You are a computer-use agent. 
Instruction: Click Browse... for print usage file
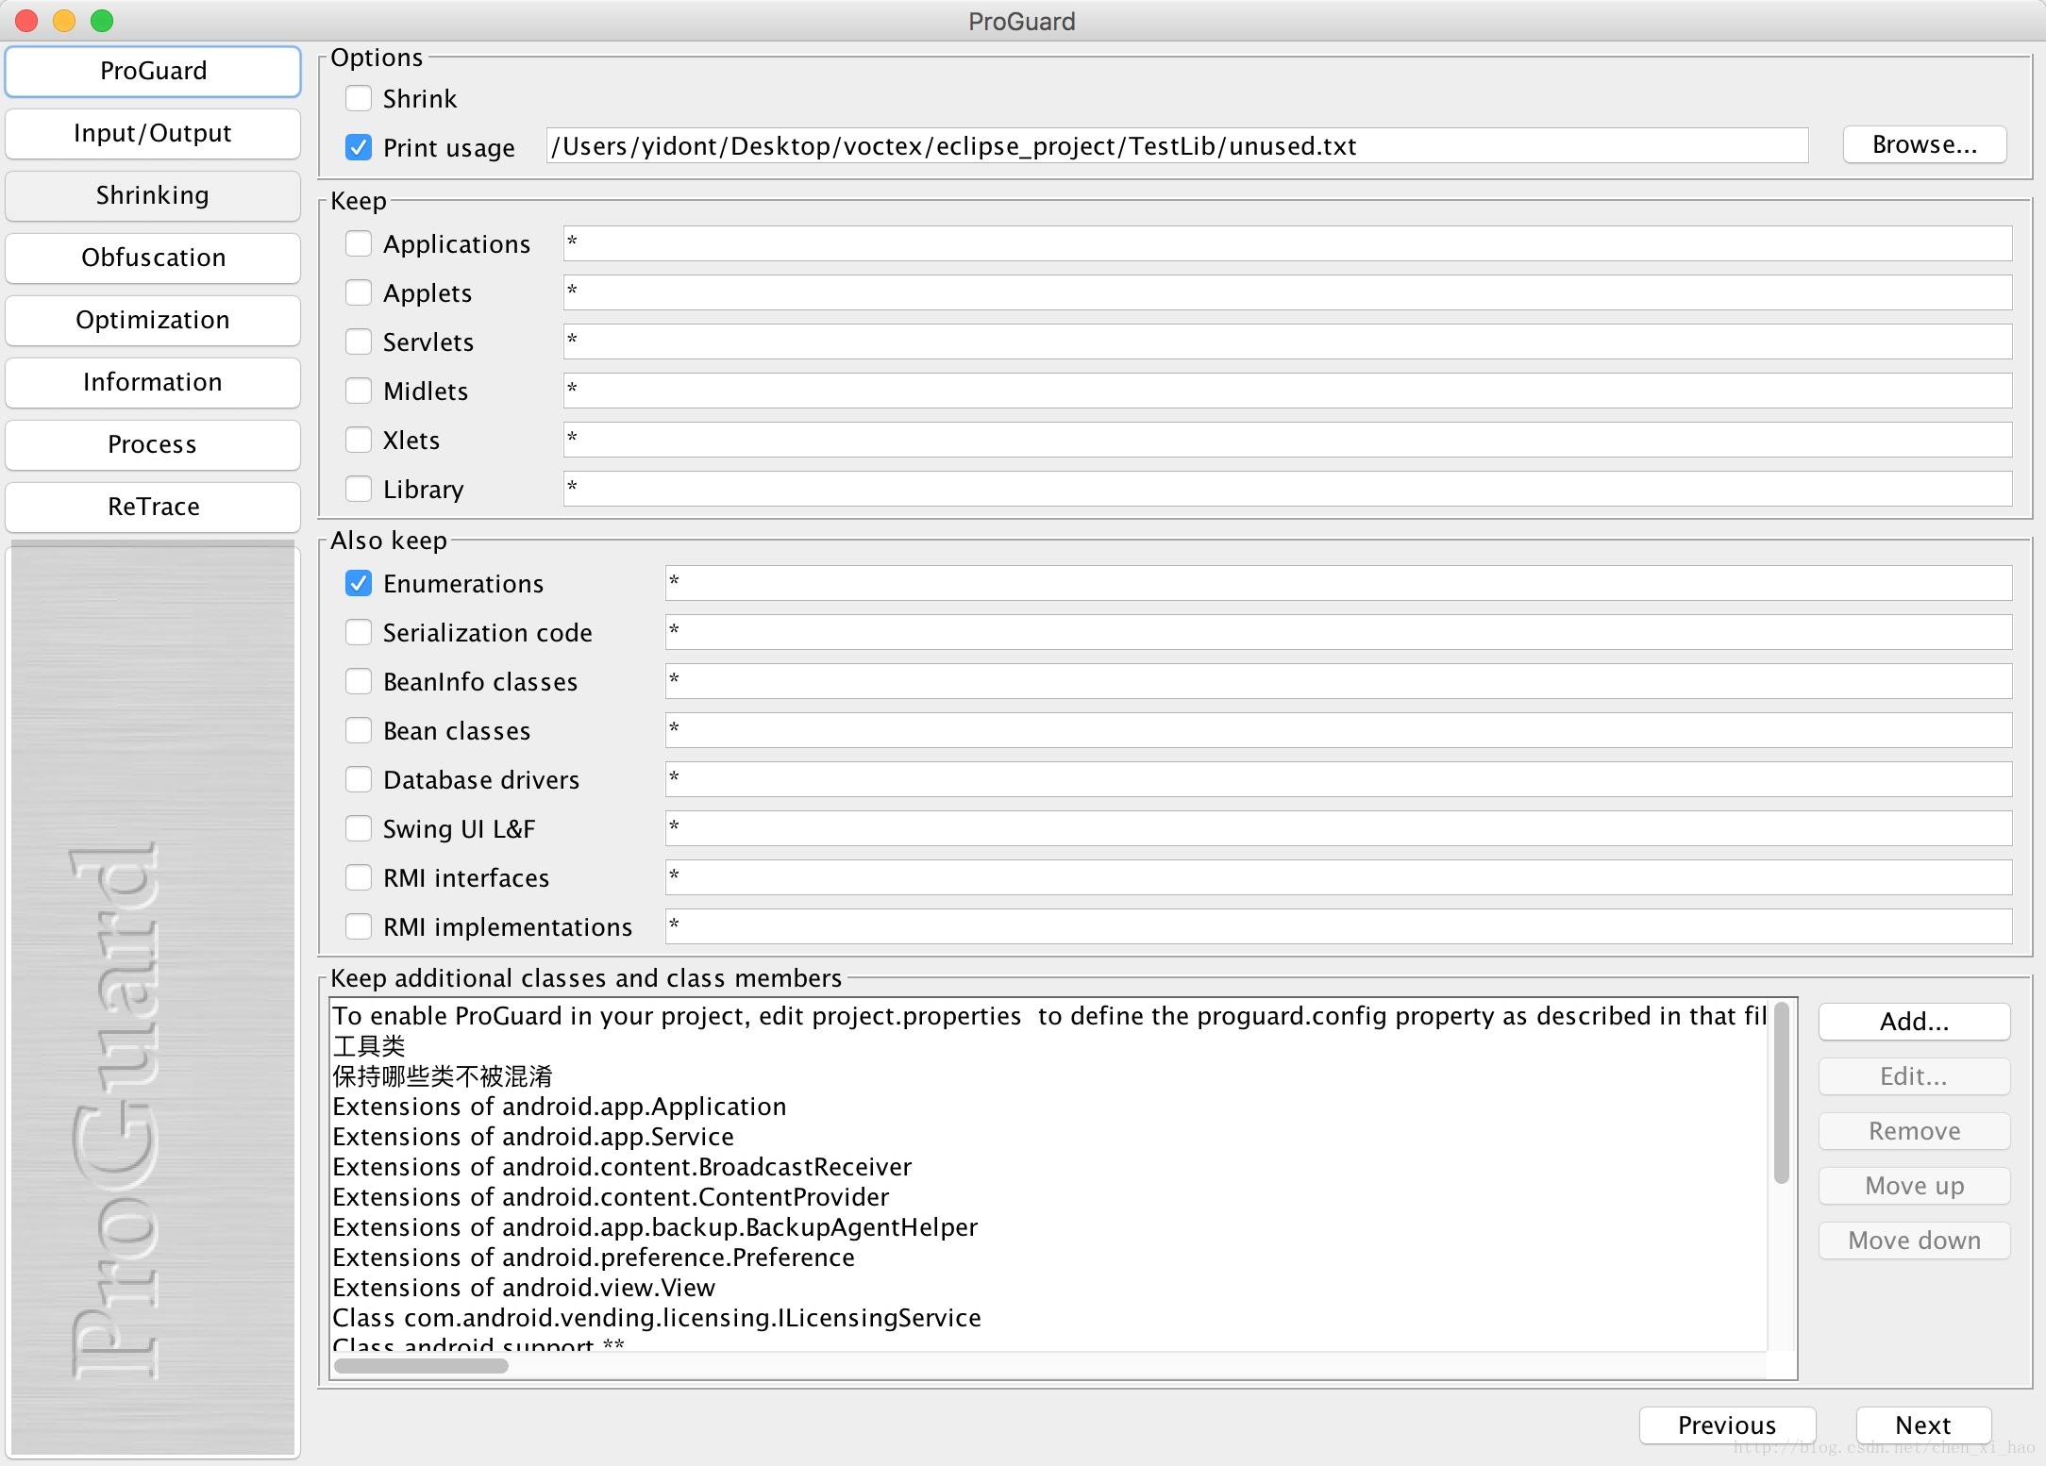tap(1925, 145)
